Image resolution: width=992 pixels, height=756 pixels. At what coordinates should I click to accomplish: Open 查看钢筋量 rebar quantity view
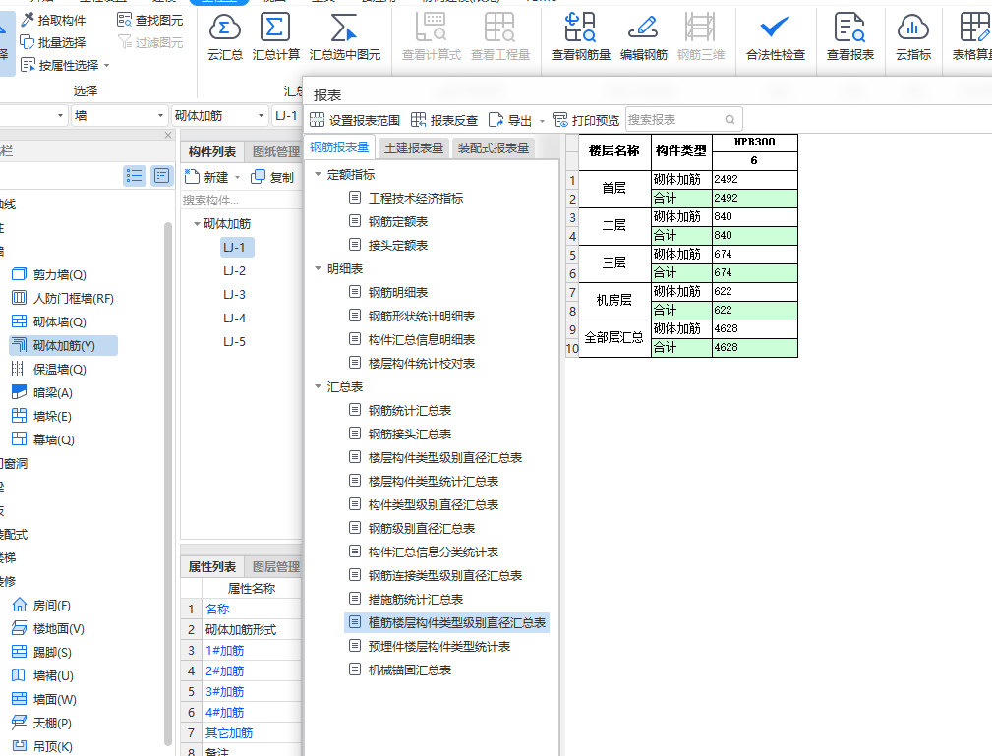(x=581, y=36)
